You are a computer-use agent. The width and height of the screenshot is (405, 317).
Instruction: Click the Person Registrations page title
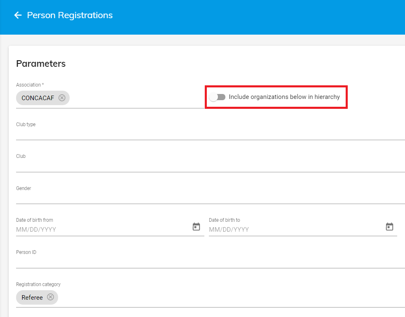click(70, 15)
